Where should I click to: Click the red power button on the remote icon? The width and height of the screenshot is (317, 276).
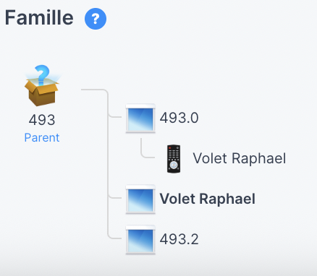170,147
